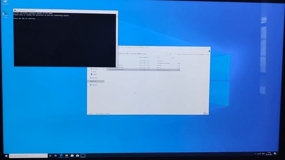Expand the address bar history dropdown
Image resolution: width=285 pixels, height=160 pixels.
point(167,54)
